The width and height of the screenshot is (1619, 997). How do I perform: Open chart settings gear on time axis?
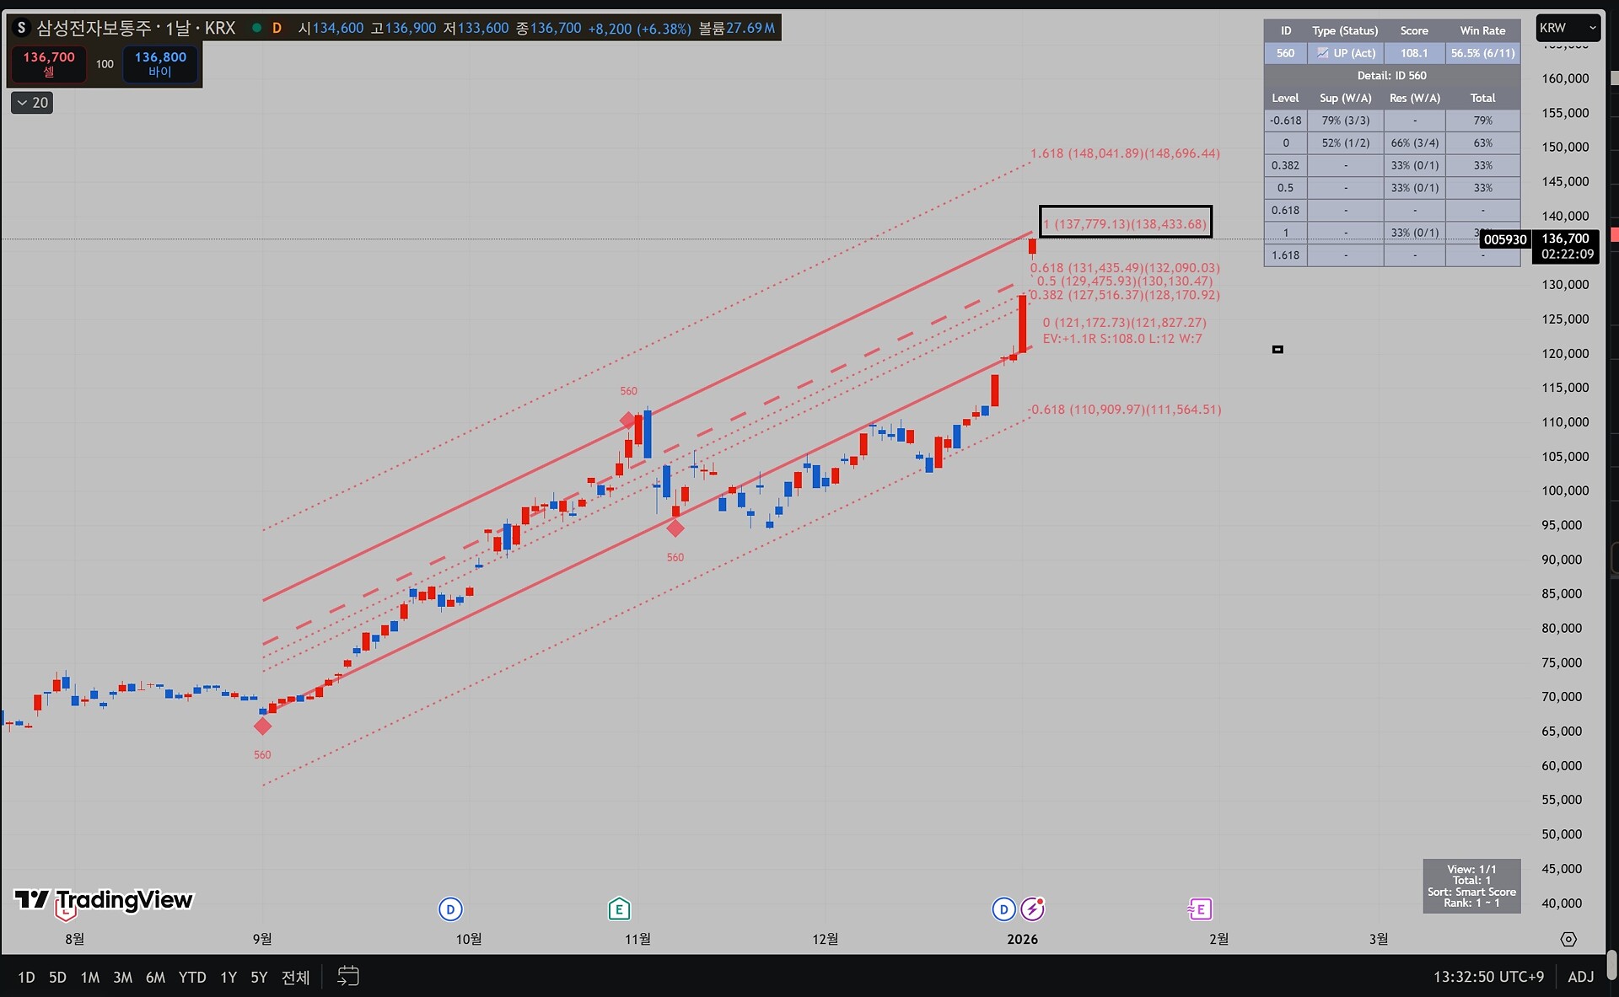point(1568,939)
